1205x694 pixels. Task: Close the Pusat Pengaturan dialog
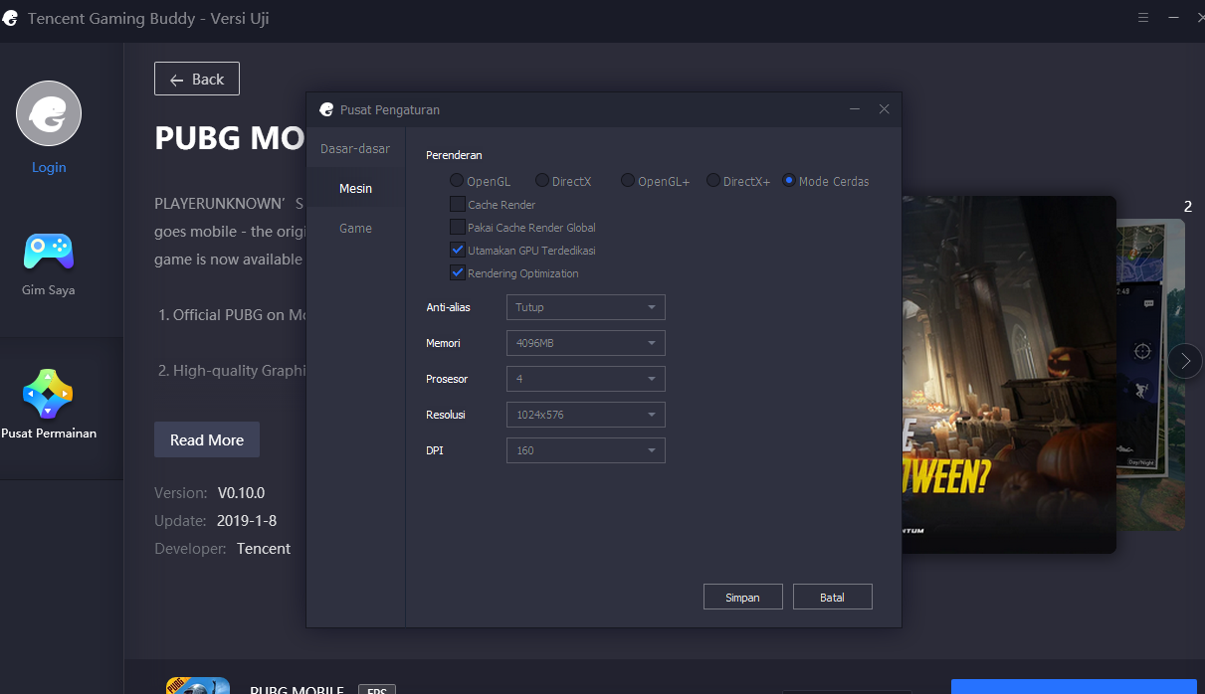884,109
